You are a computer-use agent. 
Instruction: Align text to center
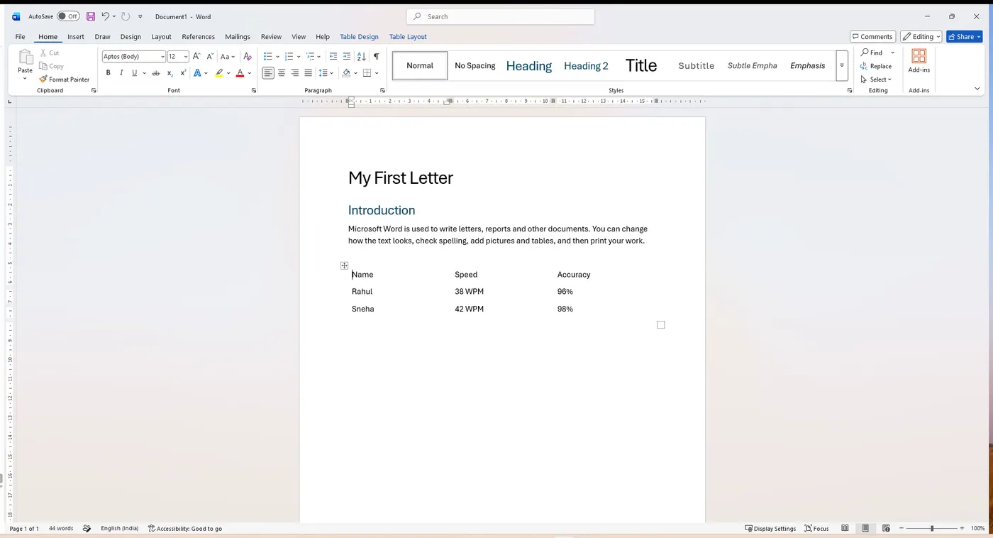[x=282, y=73]
